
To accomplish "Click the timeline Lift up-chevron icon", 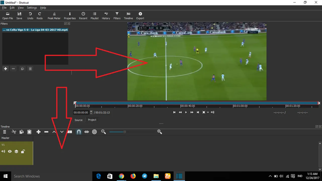I will tap(54, 132).
